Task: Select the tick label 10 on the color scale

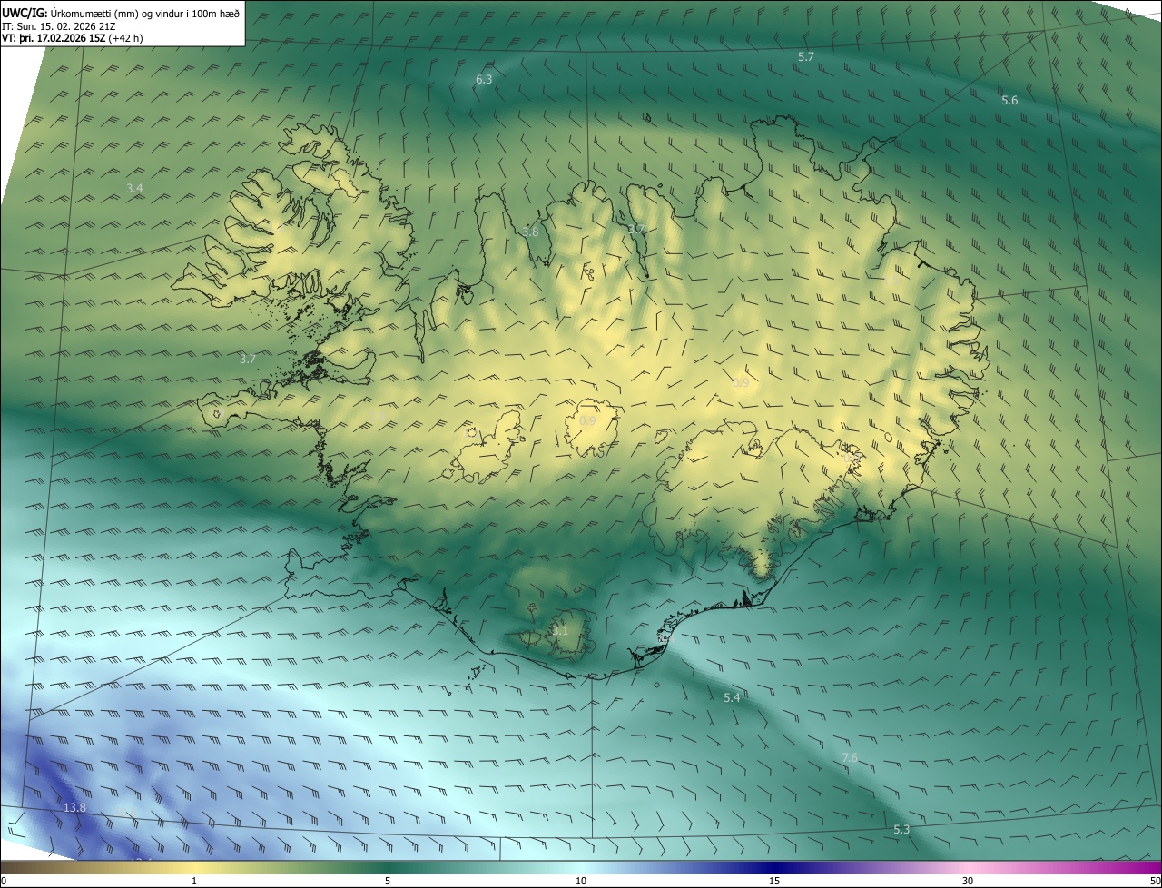Action: coord(581,881)
